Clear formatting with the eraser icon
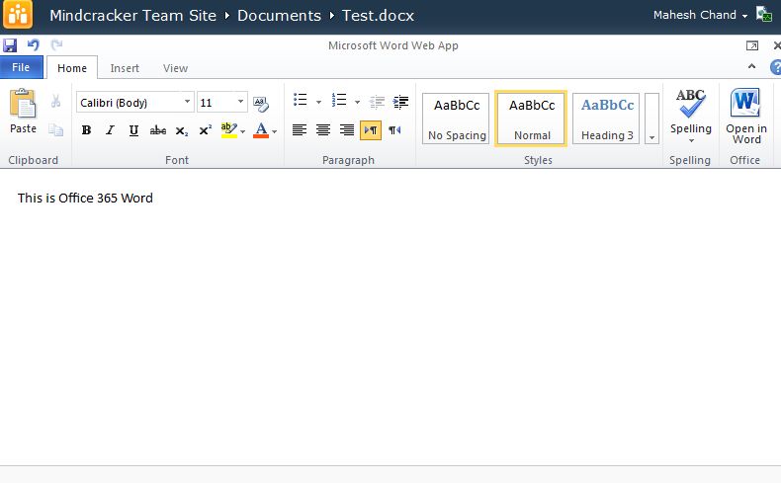The width and height of the screenshot is (781, 483). (x=261, y=104)
